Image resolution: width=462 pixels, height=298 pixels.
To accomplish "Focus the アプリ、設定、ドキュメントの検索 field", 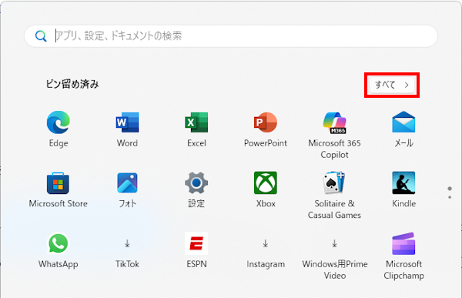I will 231,36.
